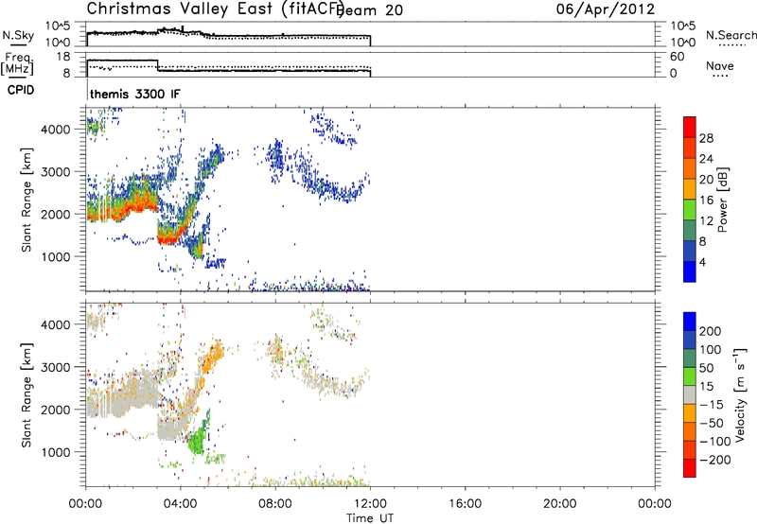
Task: Click the "Beam 20" label
Action: click(371, 9)
